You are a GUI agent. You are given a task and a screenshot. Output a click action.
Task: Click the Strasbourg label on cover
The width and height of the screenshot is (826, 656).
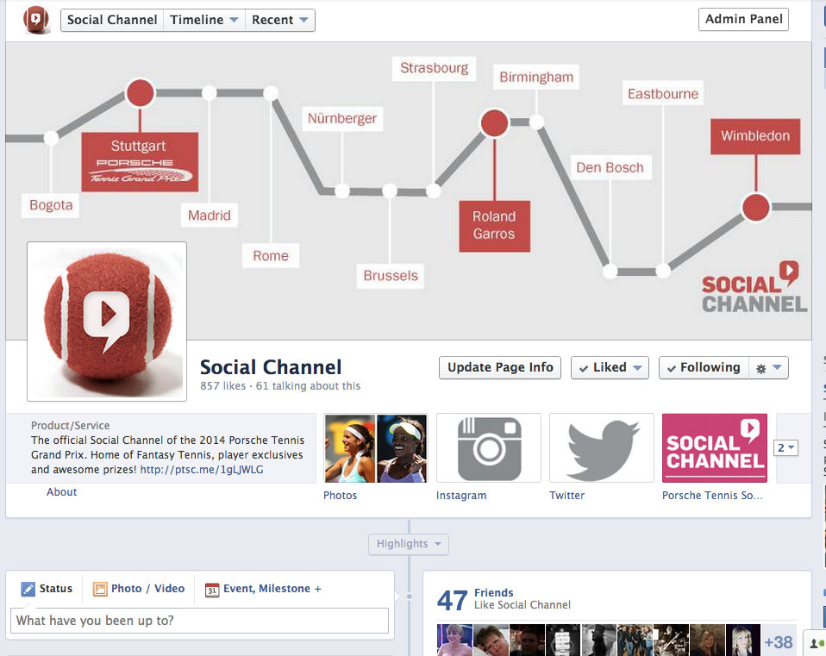click(434, 68)
